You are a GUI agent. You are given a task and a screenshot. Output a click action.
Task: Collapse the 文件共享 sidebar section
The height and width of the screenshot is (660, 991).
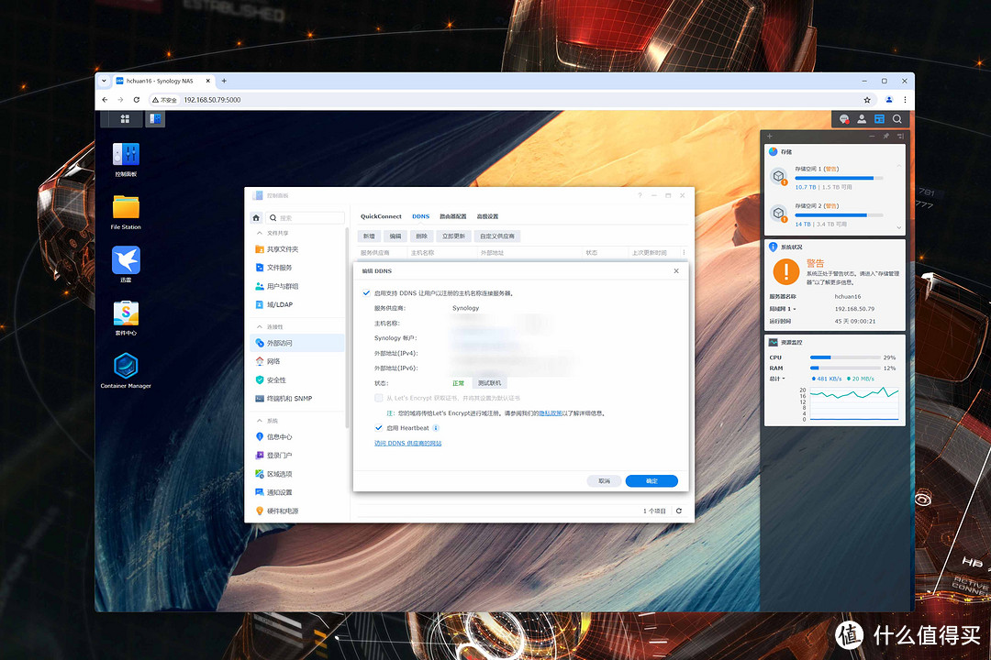[x=259, y=233]
